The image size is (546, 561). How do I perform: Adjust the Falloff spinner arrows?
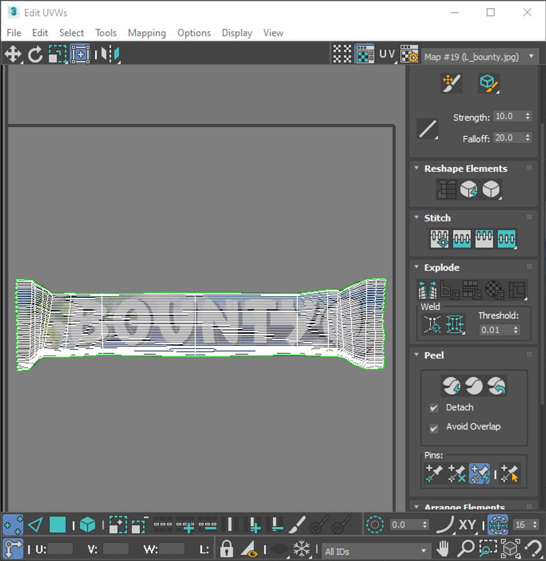(x=528, y=138)
